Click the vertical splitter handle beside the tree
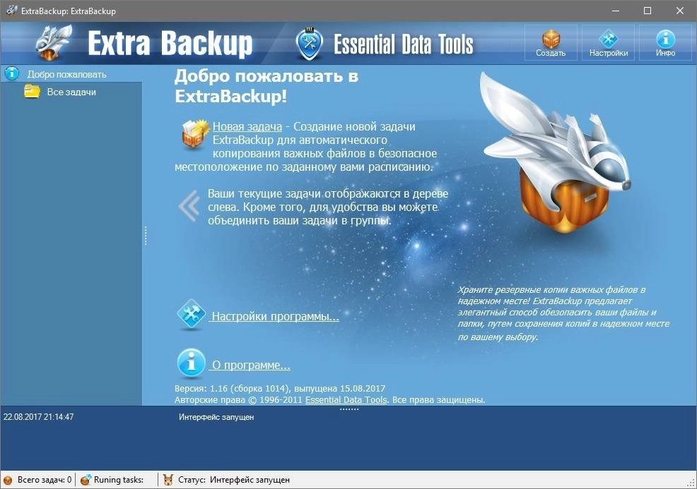697x489 pixels. [146, 236]
